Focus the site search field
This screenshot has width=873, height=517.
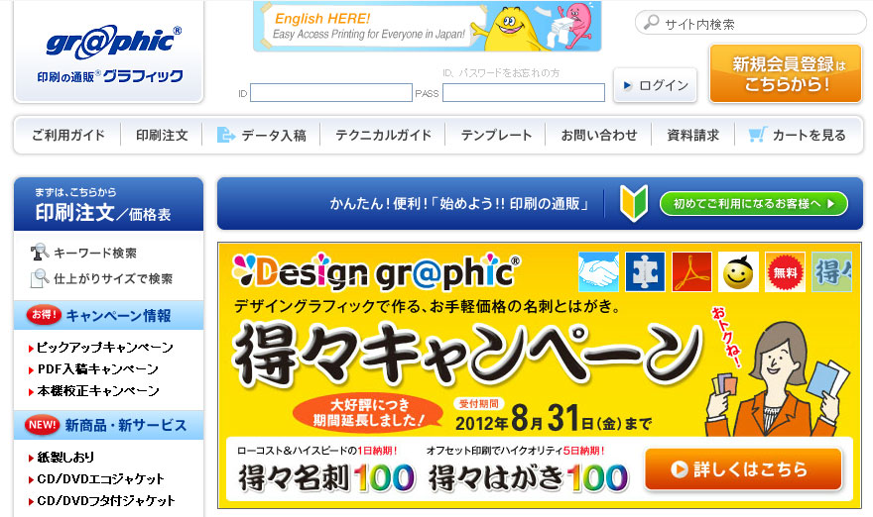(751, 24)
